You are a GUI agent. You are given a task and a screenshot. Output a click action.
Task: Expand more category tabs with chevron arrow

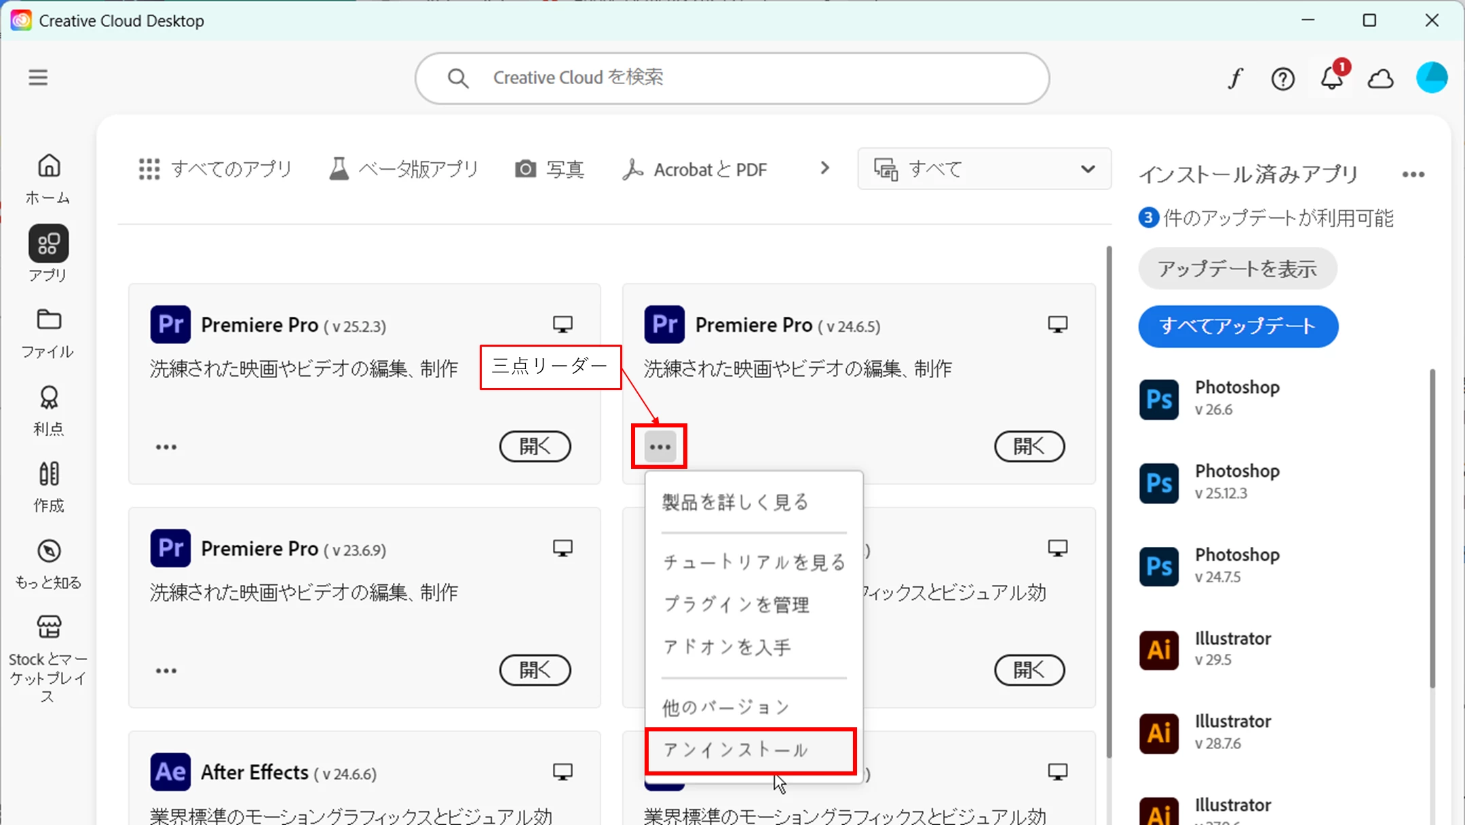pyautogui.click(x=824, y=168)
